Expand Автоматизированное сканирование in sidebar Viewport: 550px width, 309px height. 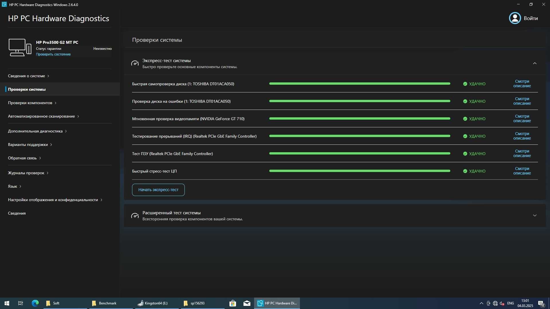(44, 116)
